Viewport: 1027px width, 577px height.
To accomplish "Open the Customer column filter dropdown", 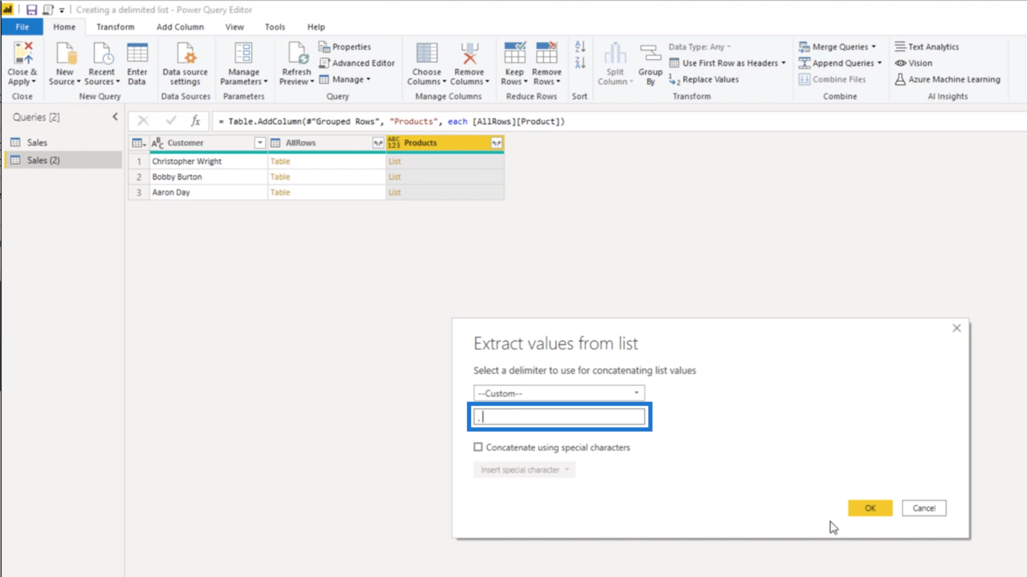I will pyautogui.click(x=260, y=143).
